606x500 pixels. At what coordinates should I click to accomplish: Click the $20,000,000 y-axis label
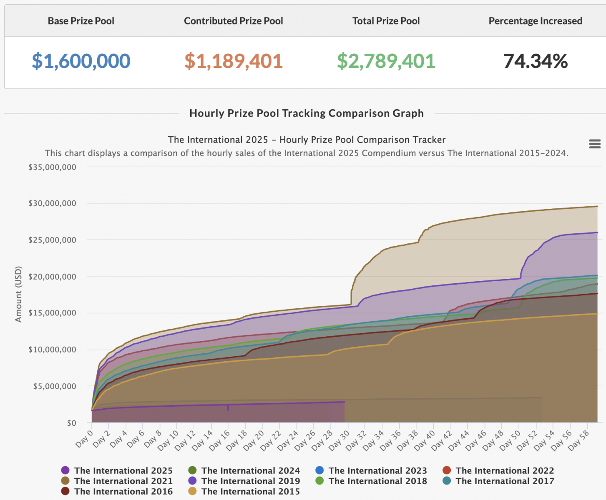tap(53, 277)
